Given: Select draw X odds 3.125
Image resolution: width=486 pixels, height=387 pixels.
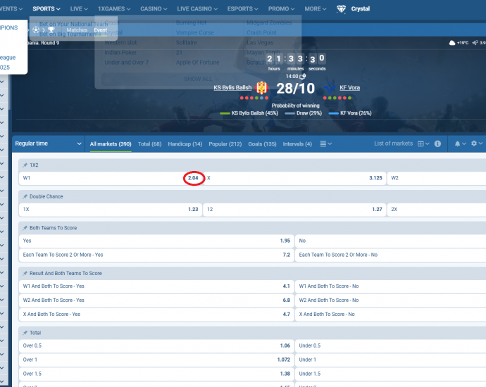Looking at the screenshot, I should click(x=294, y=178).
